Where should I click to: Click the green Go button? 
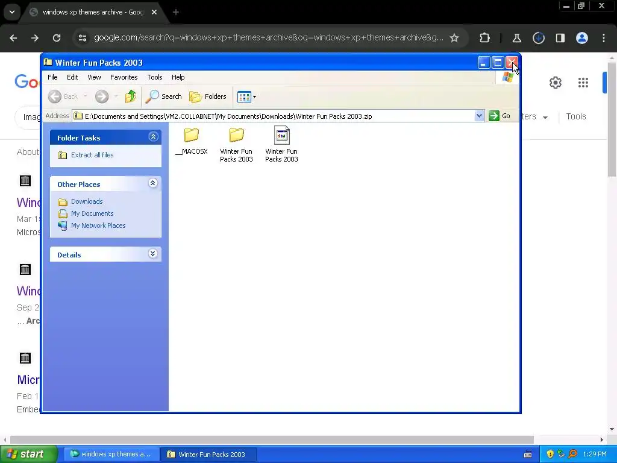500,116
